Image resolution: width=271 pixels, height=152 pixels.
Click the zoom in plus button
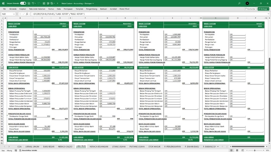tap(263, 150)
